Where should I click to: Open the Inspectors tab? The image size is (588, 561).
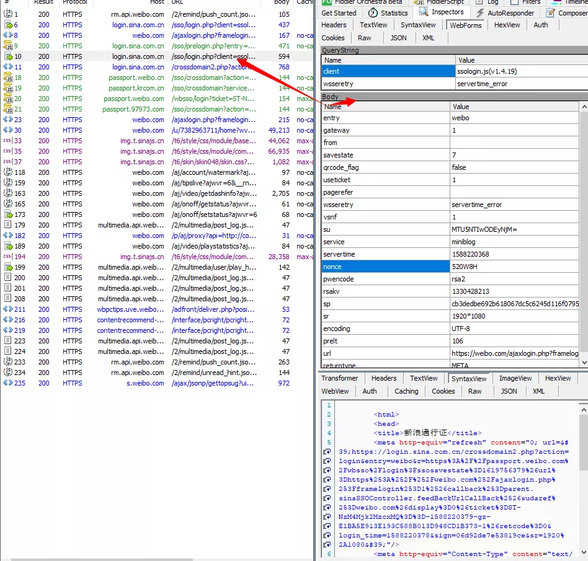(x=441, y=12)
